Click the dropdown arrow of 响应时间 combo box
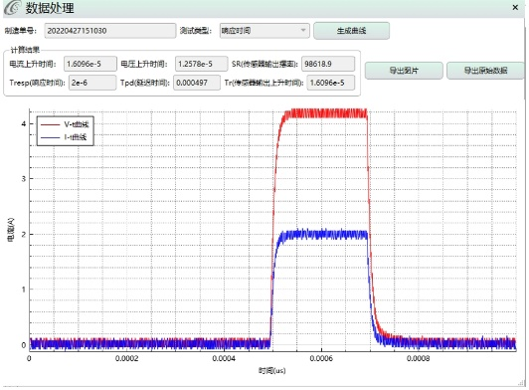This screenshot has height=390, width=529. (x=303, y=31)
